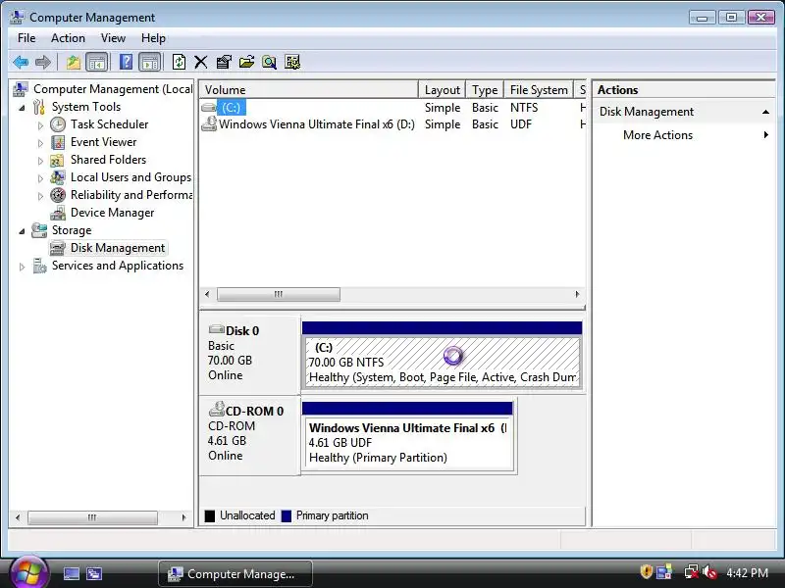Click the muted volume tray icon
The width and height of the screenshot is (785, 588).
click(708, 572)
